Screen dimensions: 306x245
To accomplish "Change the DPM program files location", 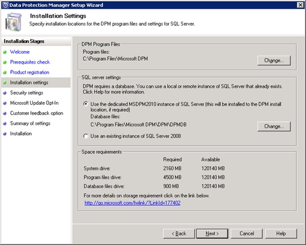I will 274,61.
